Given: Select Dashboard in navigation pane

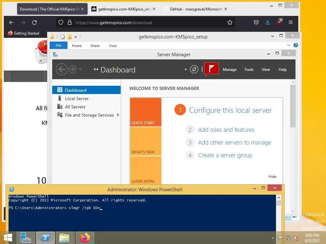Looking at the screenshot, I should click(x=87, y=90).
